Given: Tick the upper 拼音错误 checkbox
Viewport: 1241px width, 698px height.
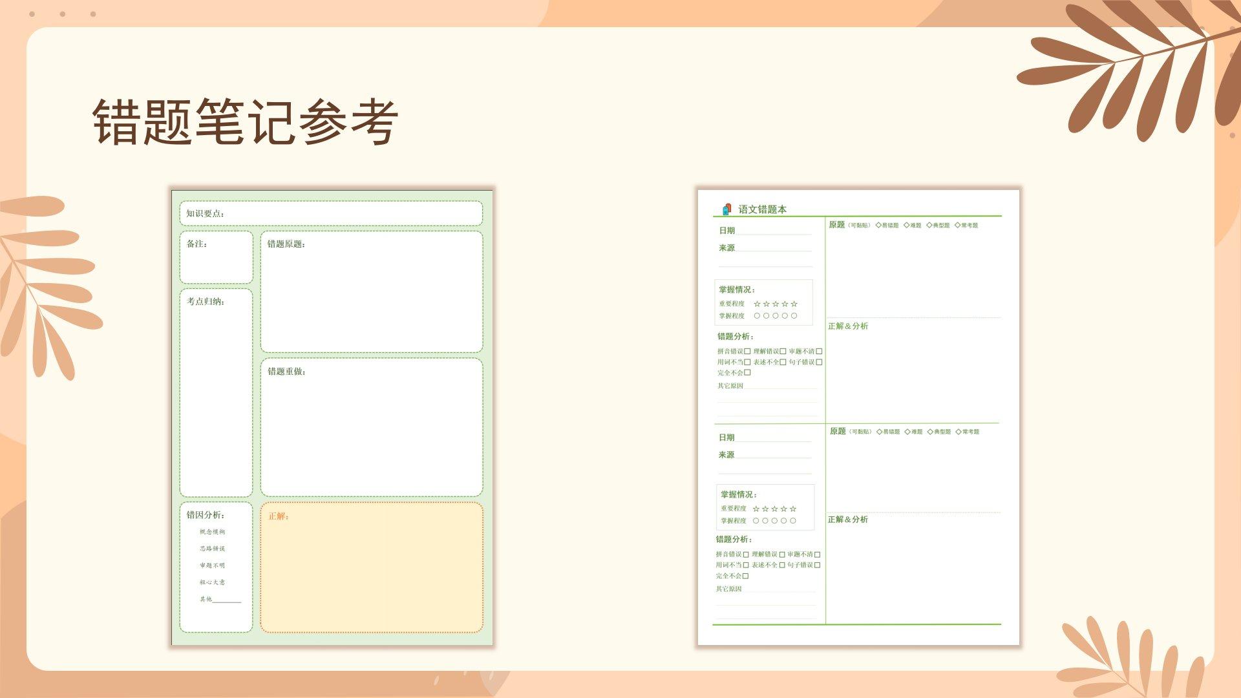Looking at the screenshot, I should (747, 352).
